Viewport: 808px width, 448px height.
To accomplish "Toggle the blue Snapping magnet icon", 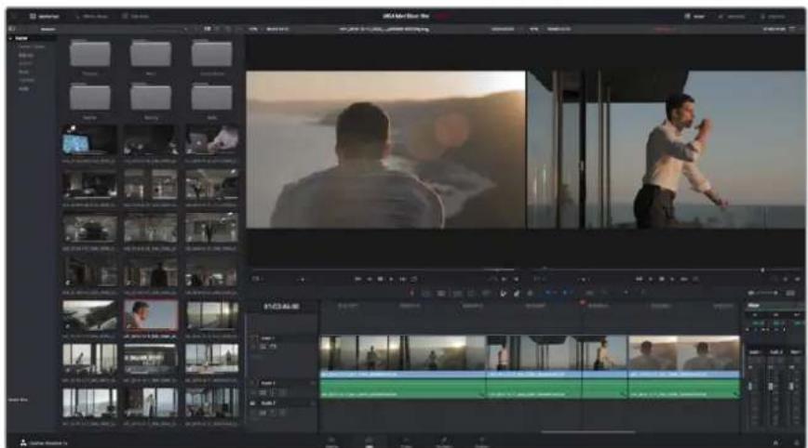I will 549,293.
